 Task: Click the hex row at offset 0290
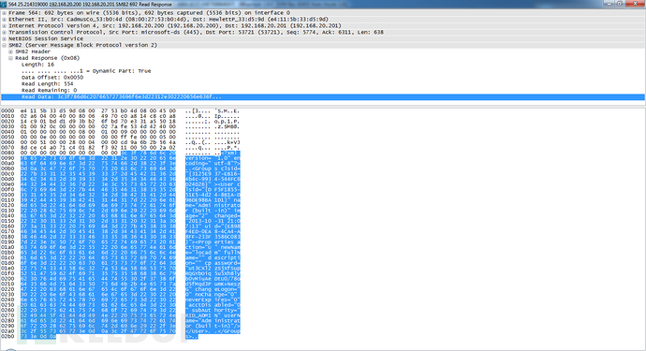(x=120, y=326)
